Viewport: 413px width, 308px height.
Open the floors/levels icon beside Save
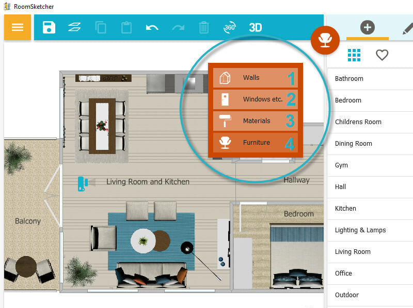(x=74, y=27)
